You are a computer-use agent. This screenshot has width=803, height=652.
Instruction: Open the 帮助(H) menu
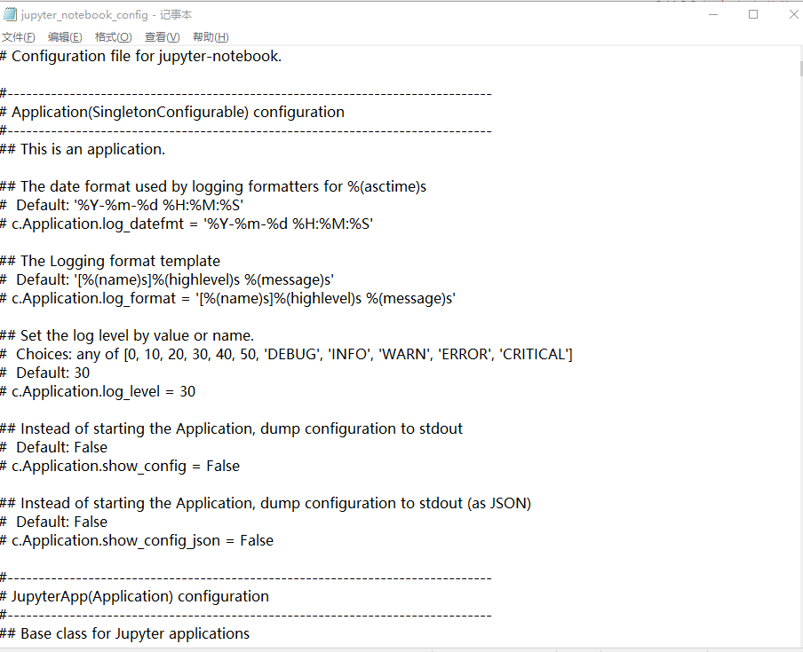tap(211, 37)
